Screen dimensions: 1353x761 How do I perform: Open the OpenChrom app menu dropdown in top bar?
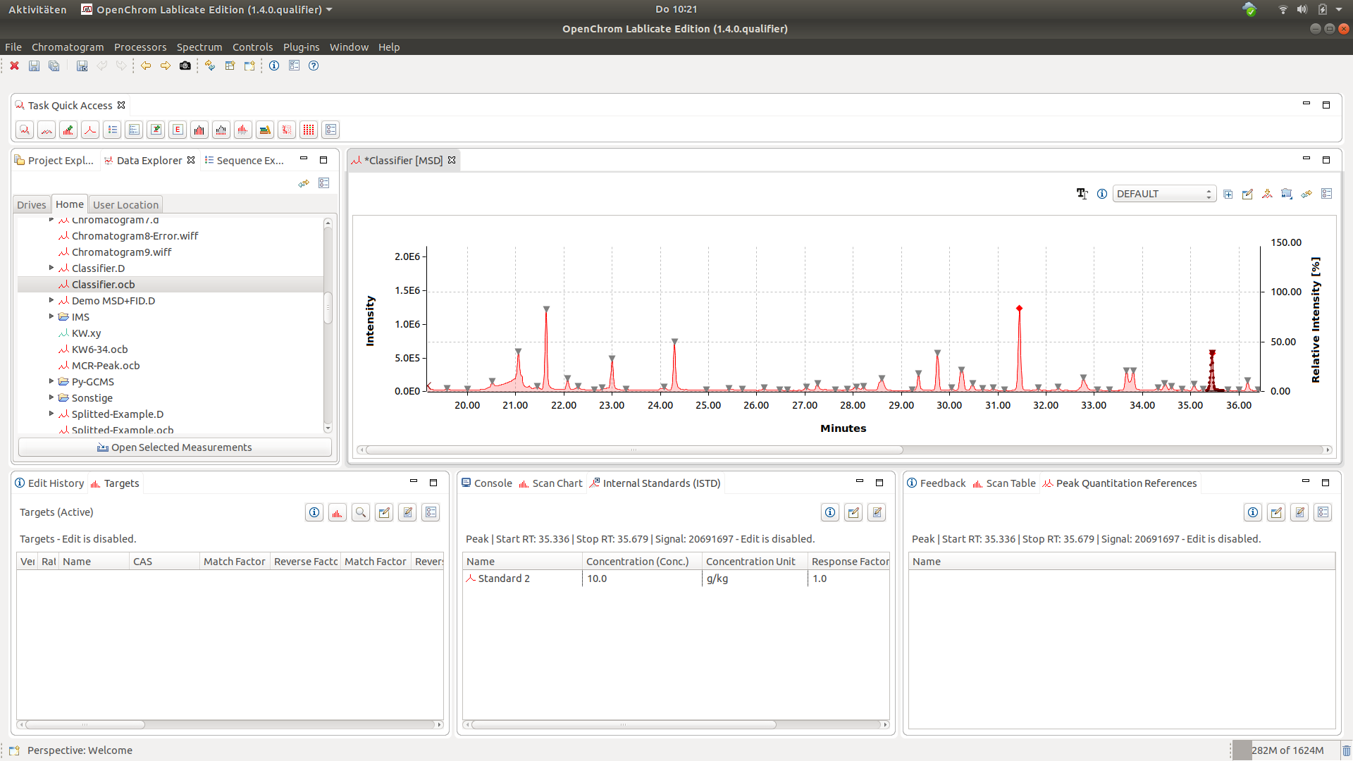coord(329,10)
